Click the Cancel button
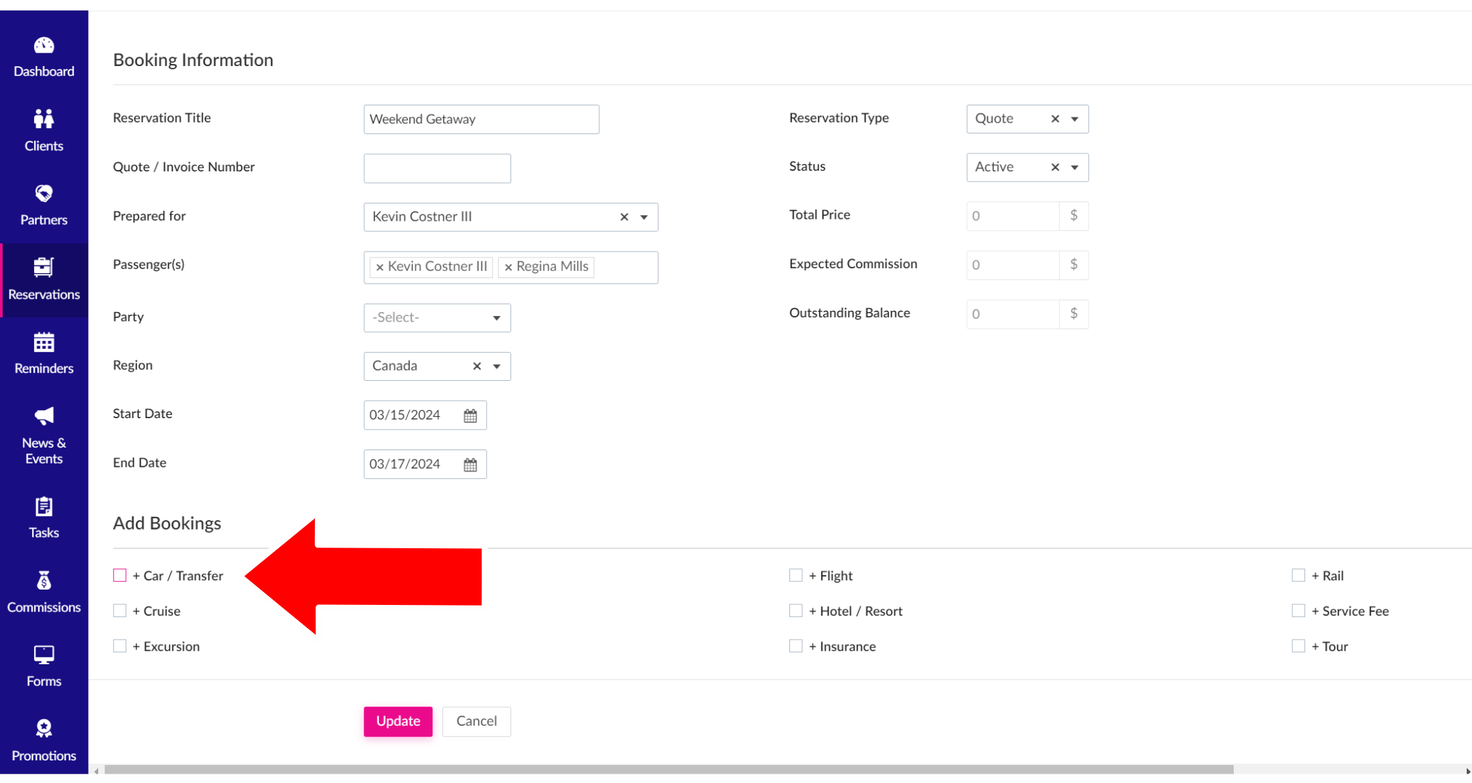Screen dimensions: 1472x783 click(x=476, y=721)
